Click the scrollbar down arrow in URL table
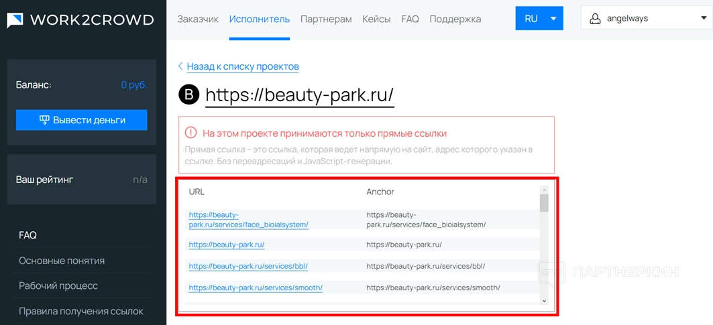Image resolution: width=713 pixels, height=325 pixels. (544, 300)
